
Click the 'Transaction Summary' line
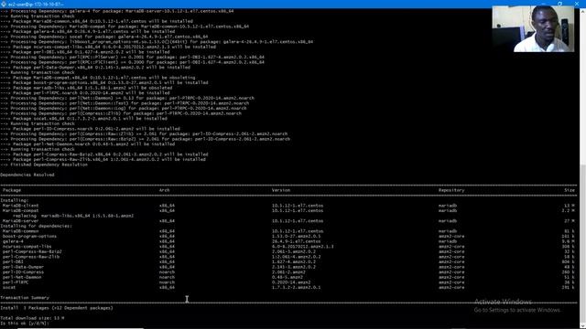(25, 298)
